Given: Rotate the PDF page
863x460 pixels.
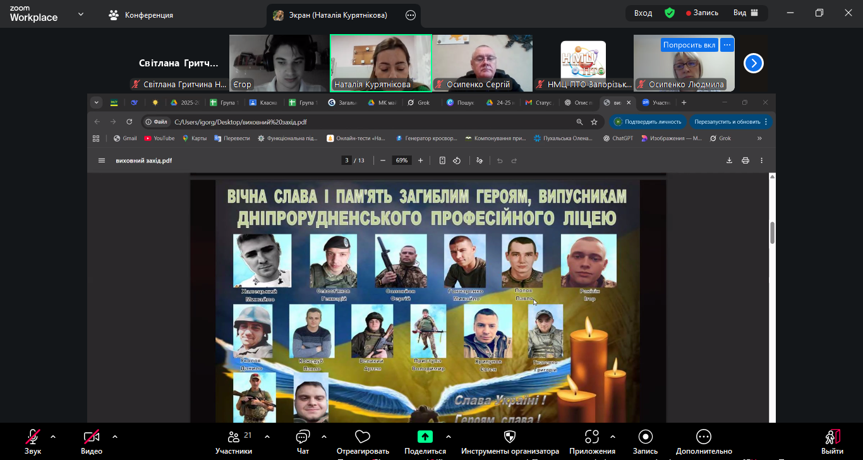Looking at the screenshot, I should pos(457,160).
